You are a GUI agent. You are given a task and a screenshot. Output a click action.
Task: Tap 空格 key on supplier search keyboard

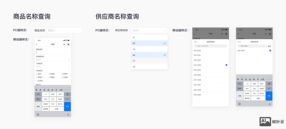(258, 98)
